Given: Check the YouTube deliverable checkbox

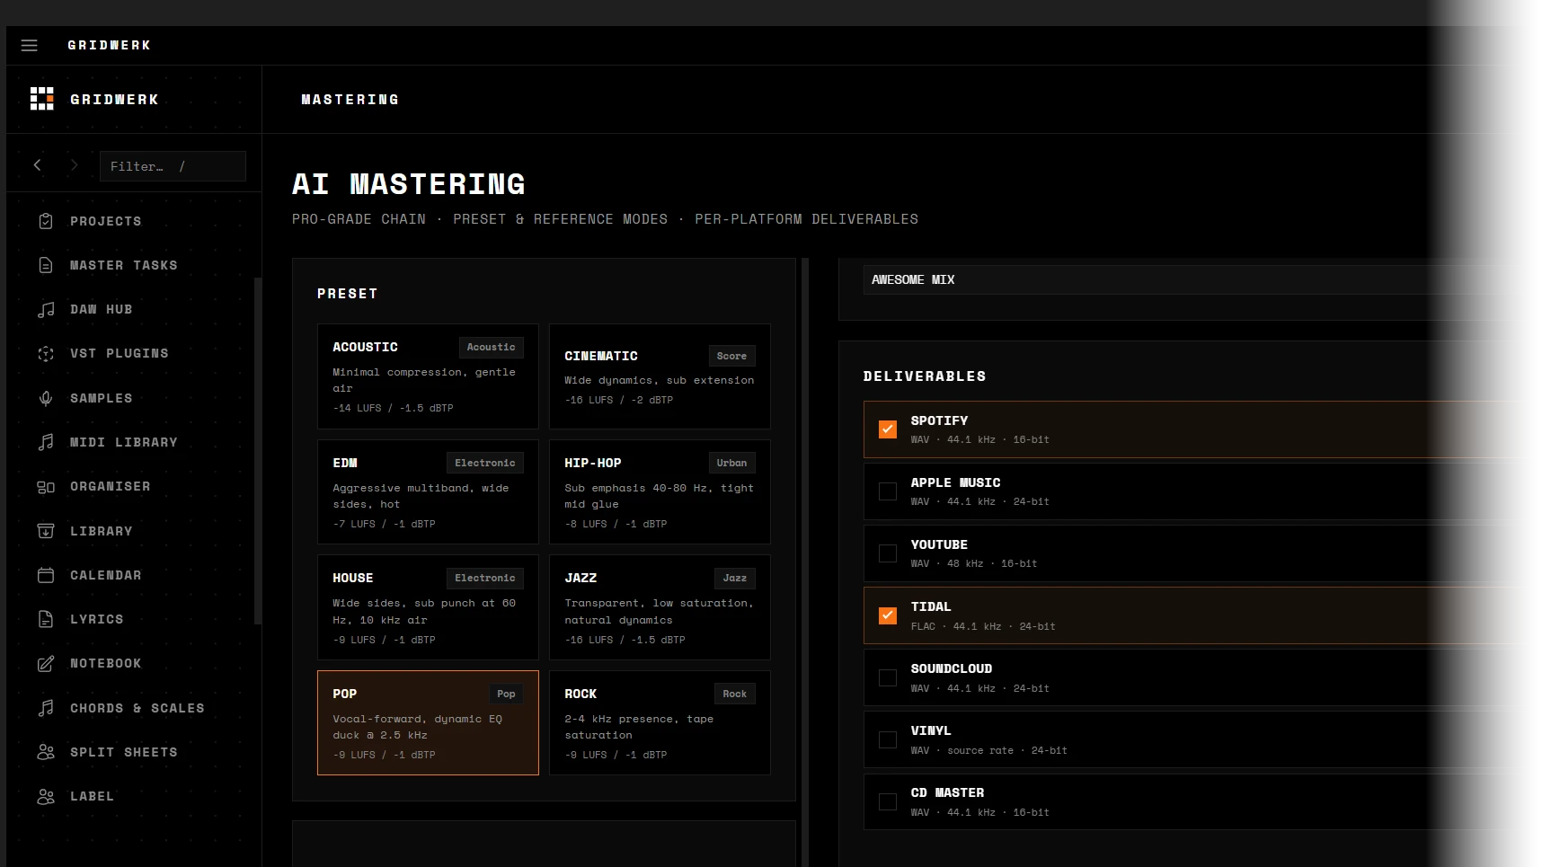Looking at the screenshot, I should (x=888, y=553).
